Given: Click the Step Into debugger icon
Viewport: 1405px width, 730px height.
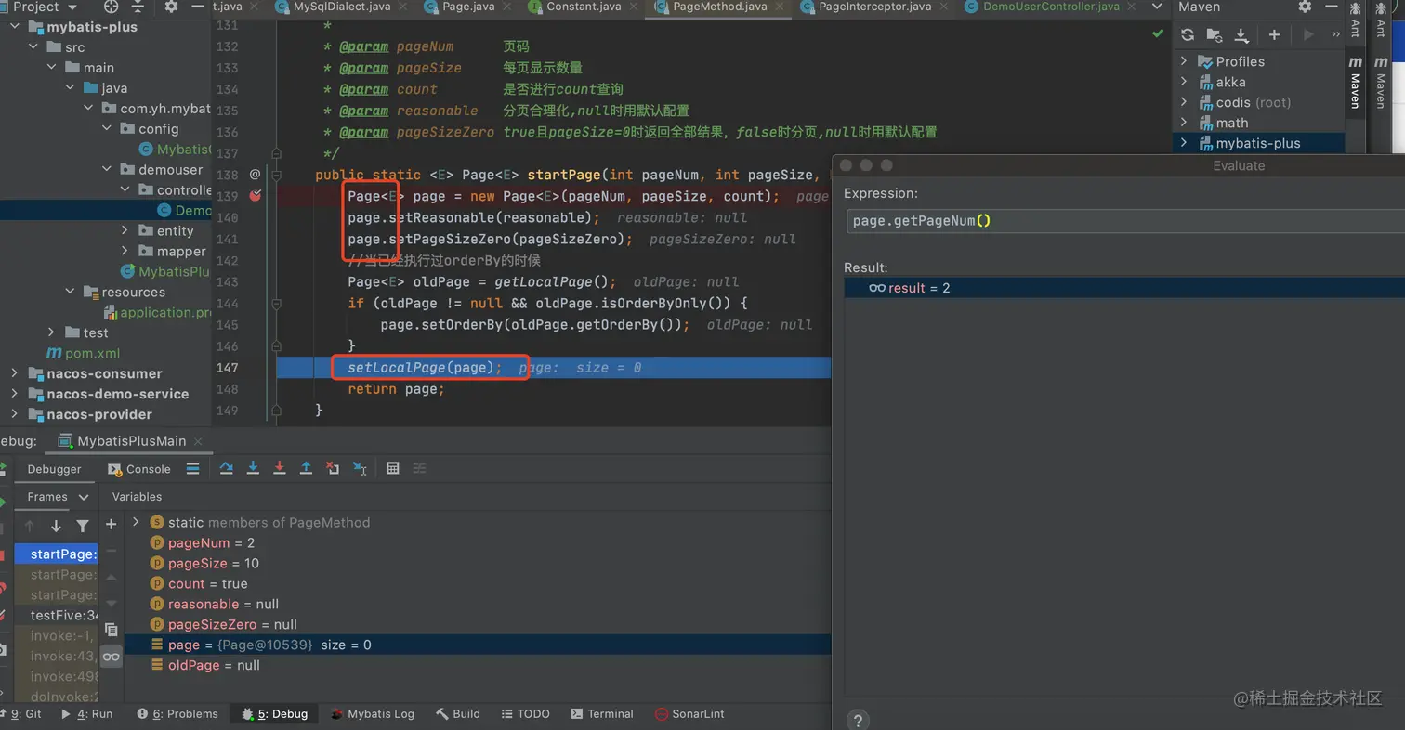Looking at the screenshot, I should (x=252, y=468).
